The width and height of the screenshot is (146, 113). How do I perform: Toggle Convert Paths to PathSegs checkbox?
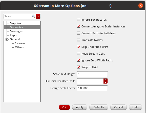79,33
